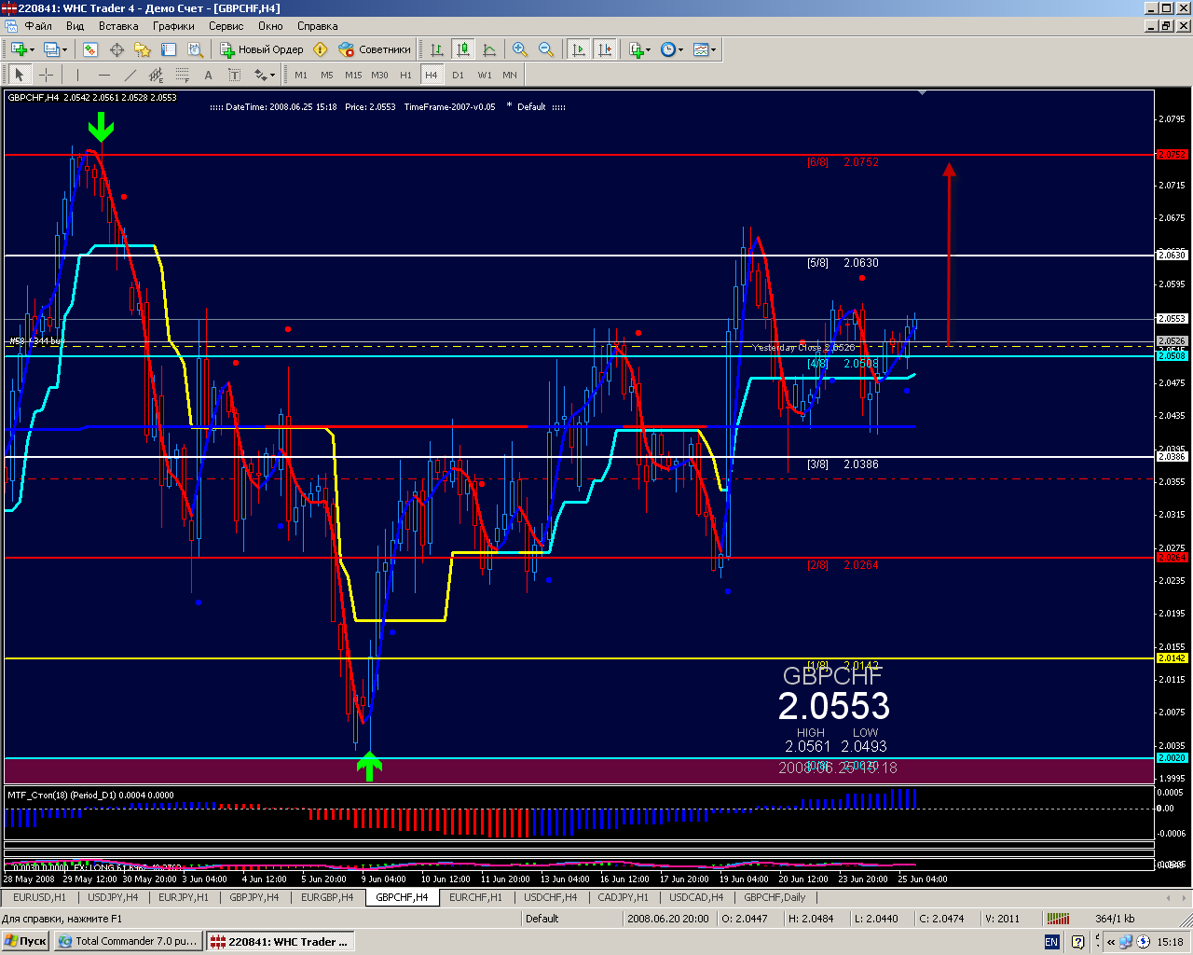Viewport: 1193px width, 955px height.
Task: Switch to W1 timeframe
Action: pyautogui.click(x=484, y=75)
